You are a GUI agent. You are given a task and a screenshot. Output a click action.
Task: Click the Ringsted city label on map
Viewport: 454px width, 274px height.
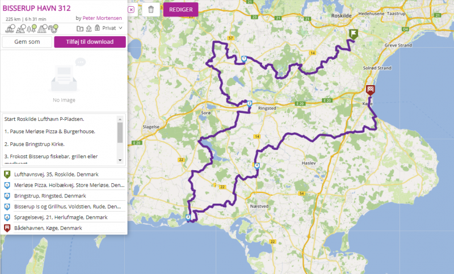pos(267,108)
